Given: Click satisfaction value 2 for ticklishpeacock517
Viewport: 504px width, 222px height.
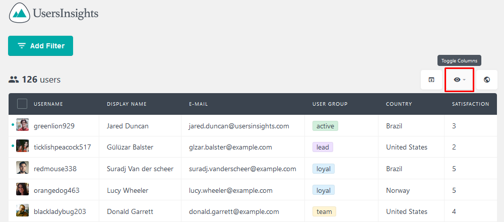Looking at the screenshot, I should click(x=454, y=147).
